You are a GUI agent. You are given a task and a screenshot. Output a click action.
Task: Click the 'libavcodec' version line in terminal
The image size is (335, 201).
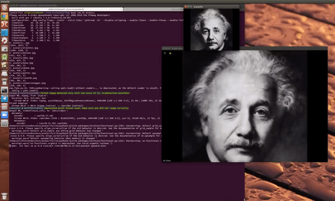(36, 25)
